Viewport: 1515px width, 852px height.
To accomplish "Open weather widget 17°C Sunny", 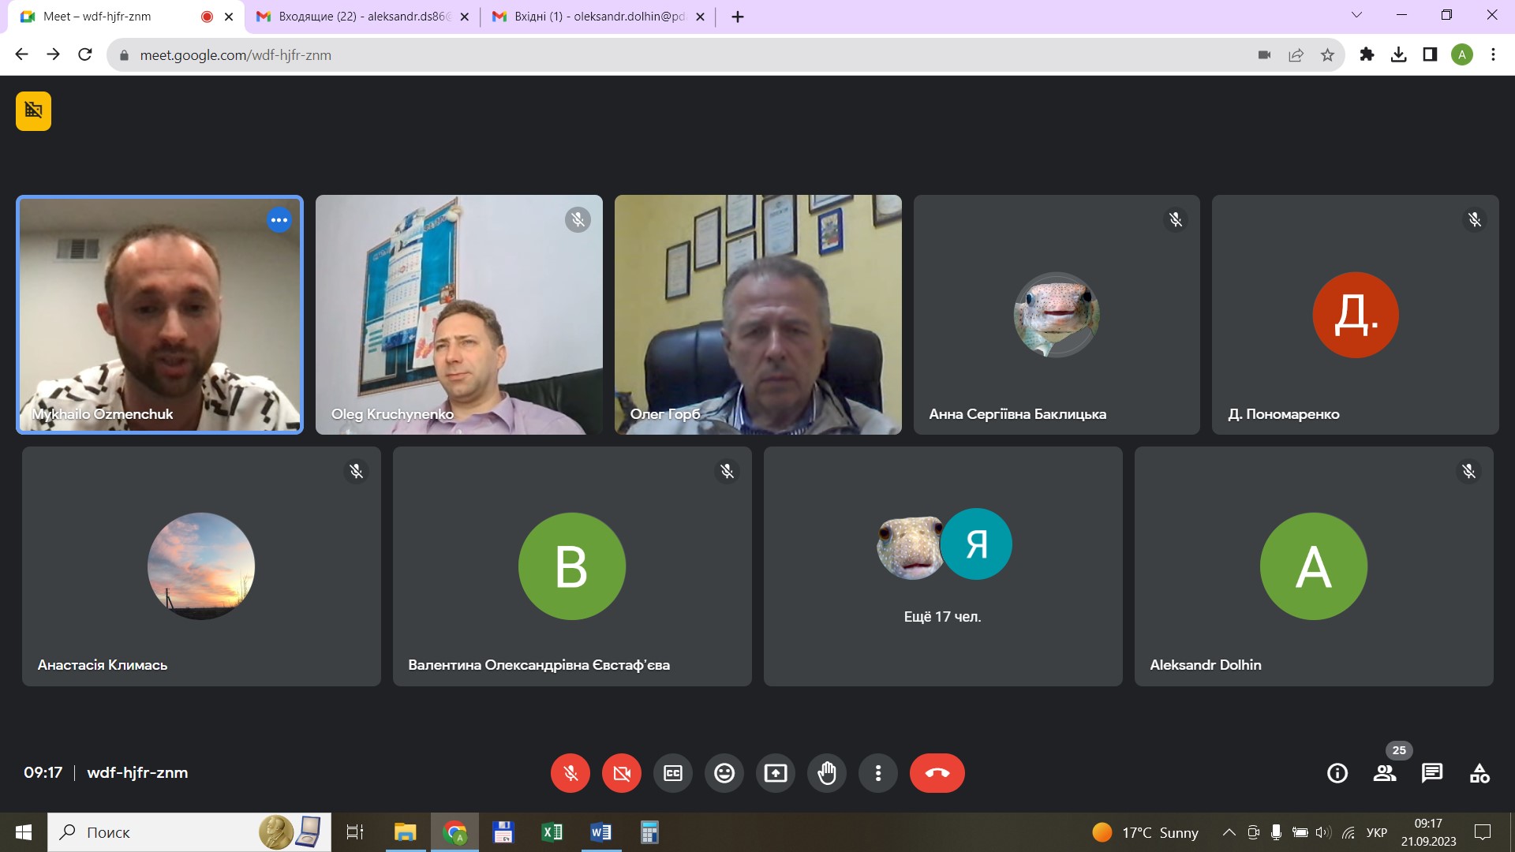I will (x=1145, y=832).
